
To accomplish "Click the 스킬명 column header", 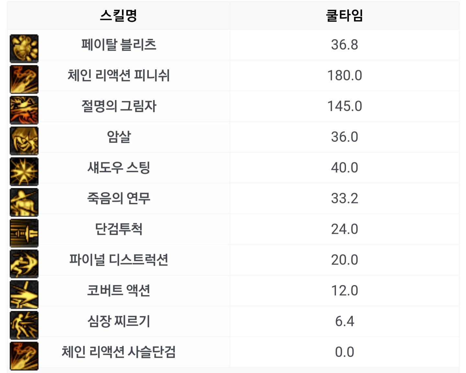I will point(118,16).
